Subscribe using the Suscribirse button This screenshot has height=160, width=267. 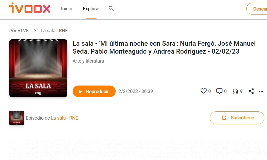[237, 118]
